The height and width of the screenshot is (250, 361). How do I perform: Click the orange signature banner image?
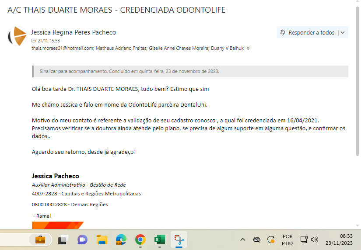(58, 225)
